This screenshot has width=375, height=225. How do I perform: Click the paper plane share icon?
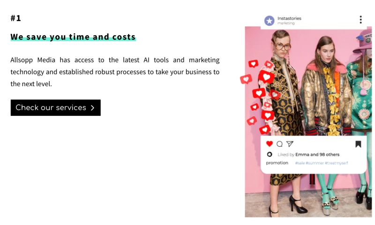[290, 144]
